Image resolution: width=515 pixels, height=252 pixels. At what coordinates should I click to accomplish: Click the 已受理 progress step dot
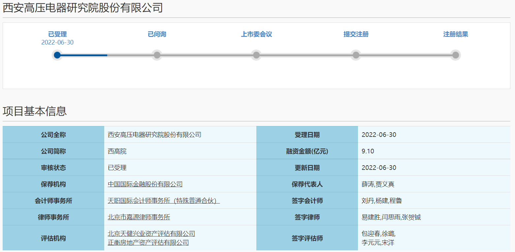coord(57,55)
